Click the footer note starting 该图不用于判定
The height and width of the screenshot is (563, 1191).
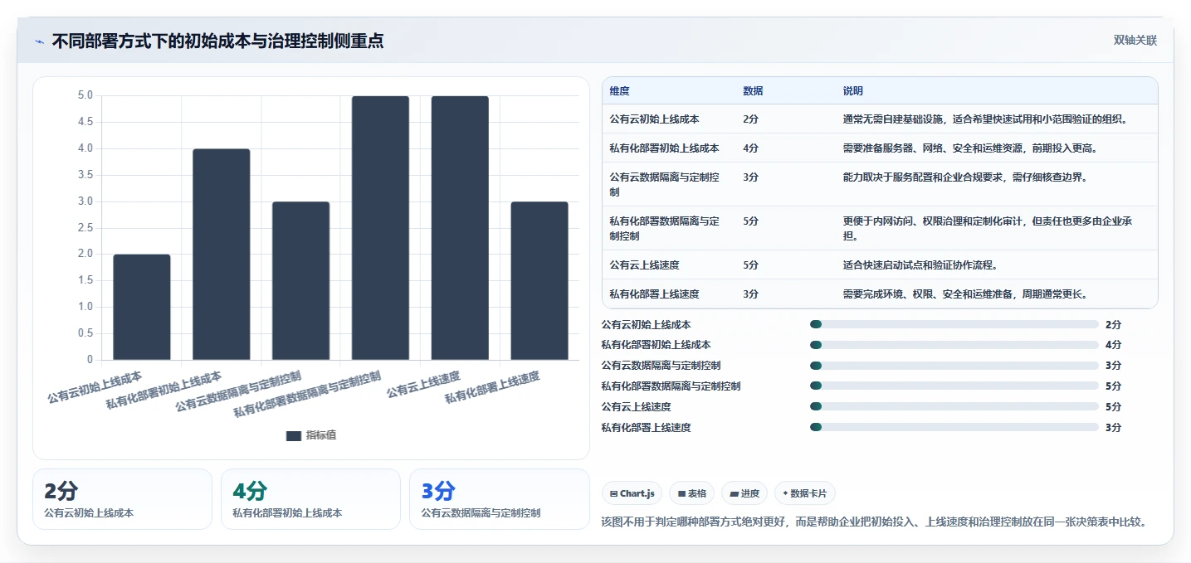pyautogui.click(x=875, y=522)
